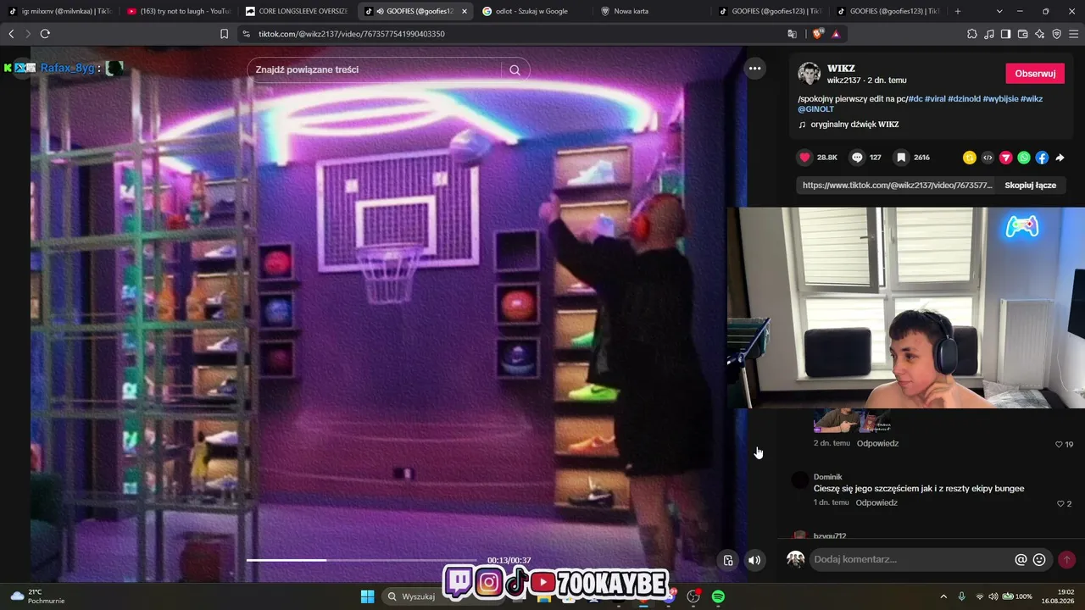Open Brave Rewards triangle icon

(x=836, y=34)
